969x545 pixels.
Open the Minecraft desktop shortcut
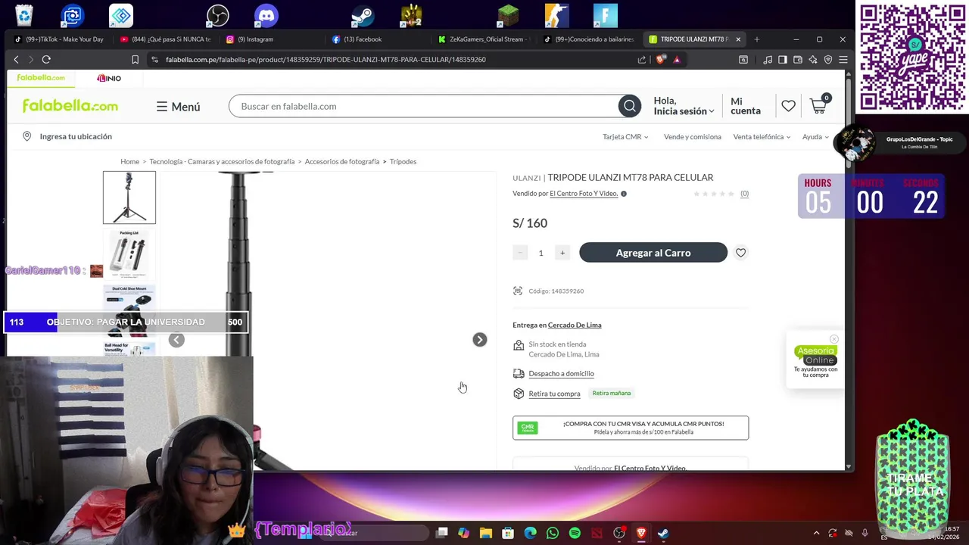[x=508, y=15]
